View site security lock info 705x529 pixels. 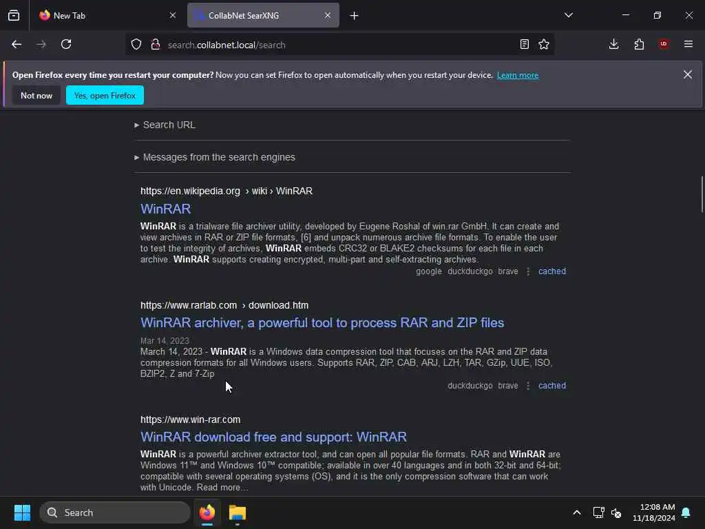156,45
